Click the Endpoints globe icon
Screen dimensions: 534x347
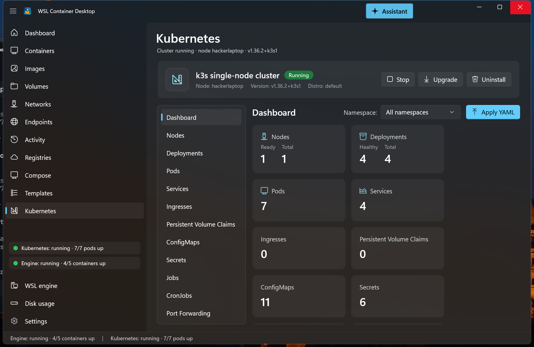pyautogui.click(x=14, y=122)
